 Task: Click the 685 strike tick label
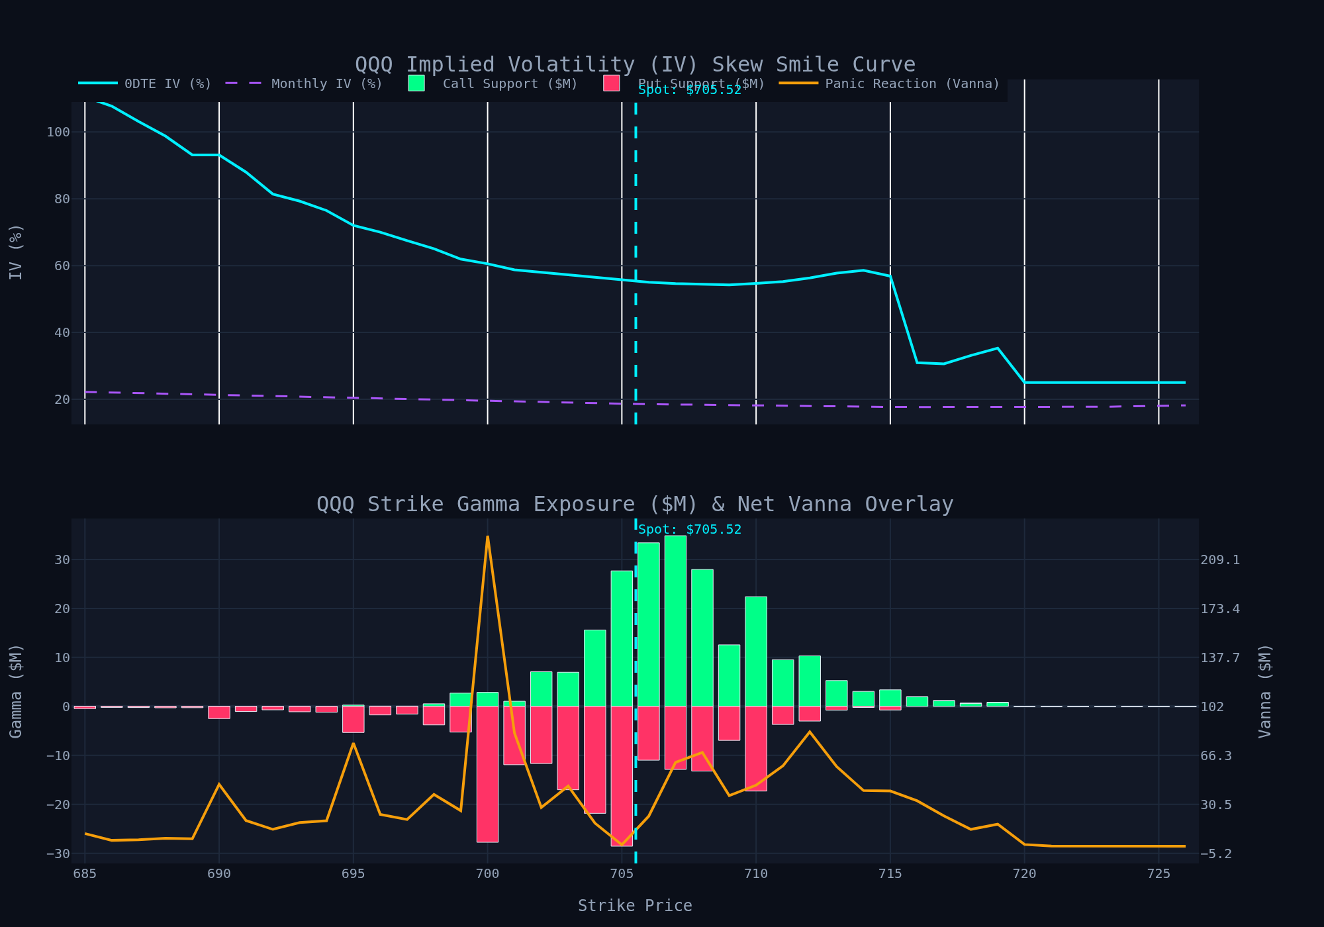85,874
